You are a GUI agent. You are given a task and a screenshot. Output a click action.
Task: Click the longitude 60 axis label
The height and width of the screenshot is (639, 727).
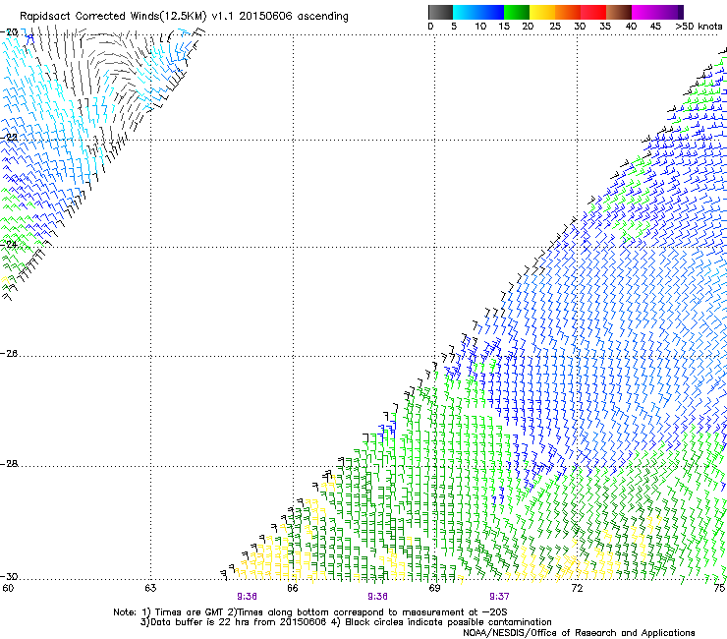pos(8,588)
